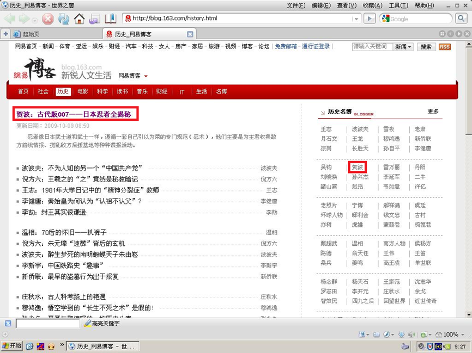The height and width of the screenshot is (353, 472).
Task: Click the address bar URL field
Action: [x=238, y=18]
